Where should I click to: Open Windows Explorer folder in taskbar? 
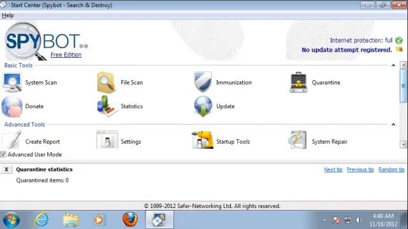pyautogui.click(x=71, y=220)
